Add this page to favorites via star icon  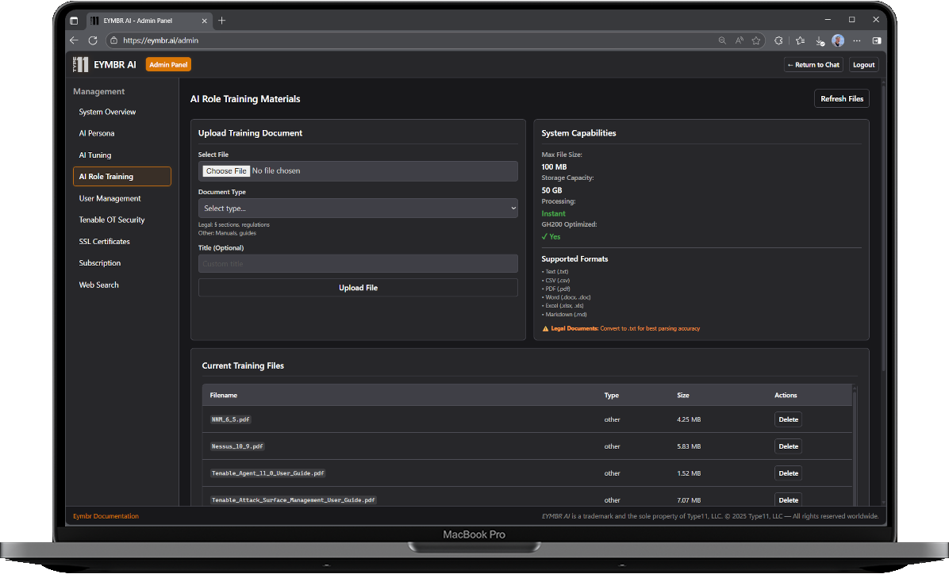point(755,40)
